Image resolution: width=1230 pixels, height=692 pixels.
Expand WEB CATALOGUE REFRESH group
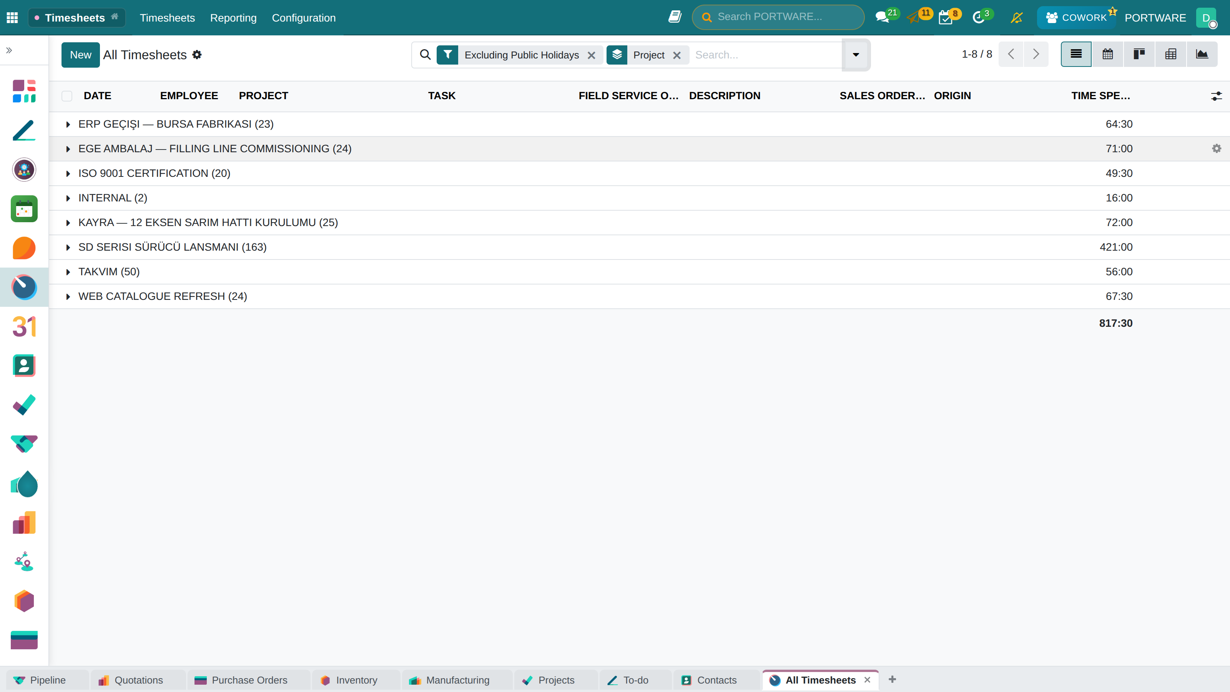click(x=68, y=296)
